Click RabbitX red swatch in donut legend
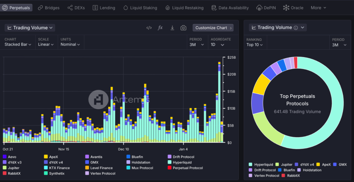 click(283, 176)
